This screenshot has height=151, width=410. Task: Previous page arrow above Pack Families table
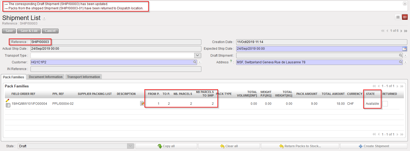[x=378, y=86]
